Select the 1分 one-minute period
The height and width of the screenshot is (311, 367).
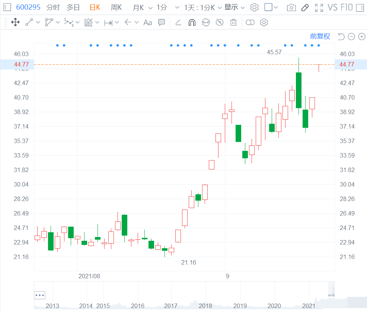coord(162,7)
